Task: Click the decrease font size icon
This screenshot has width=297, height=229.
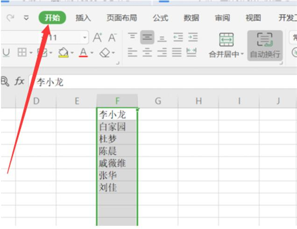Action: click(112, 37)
